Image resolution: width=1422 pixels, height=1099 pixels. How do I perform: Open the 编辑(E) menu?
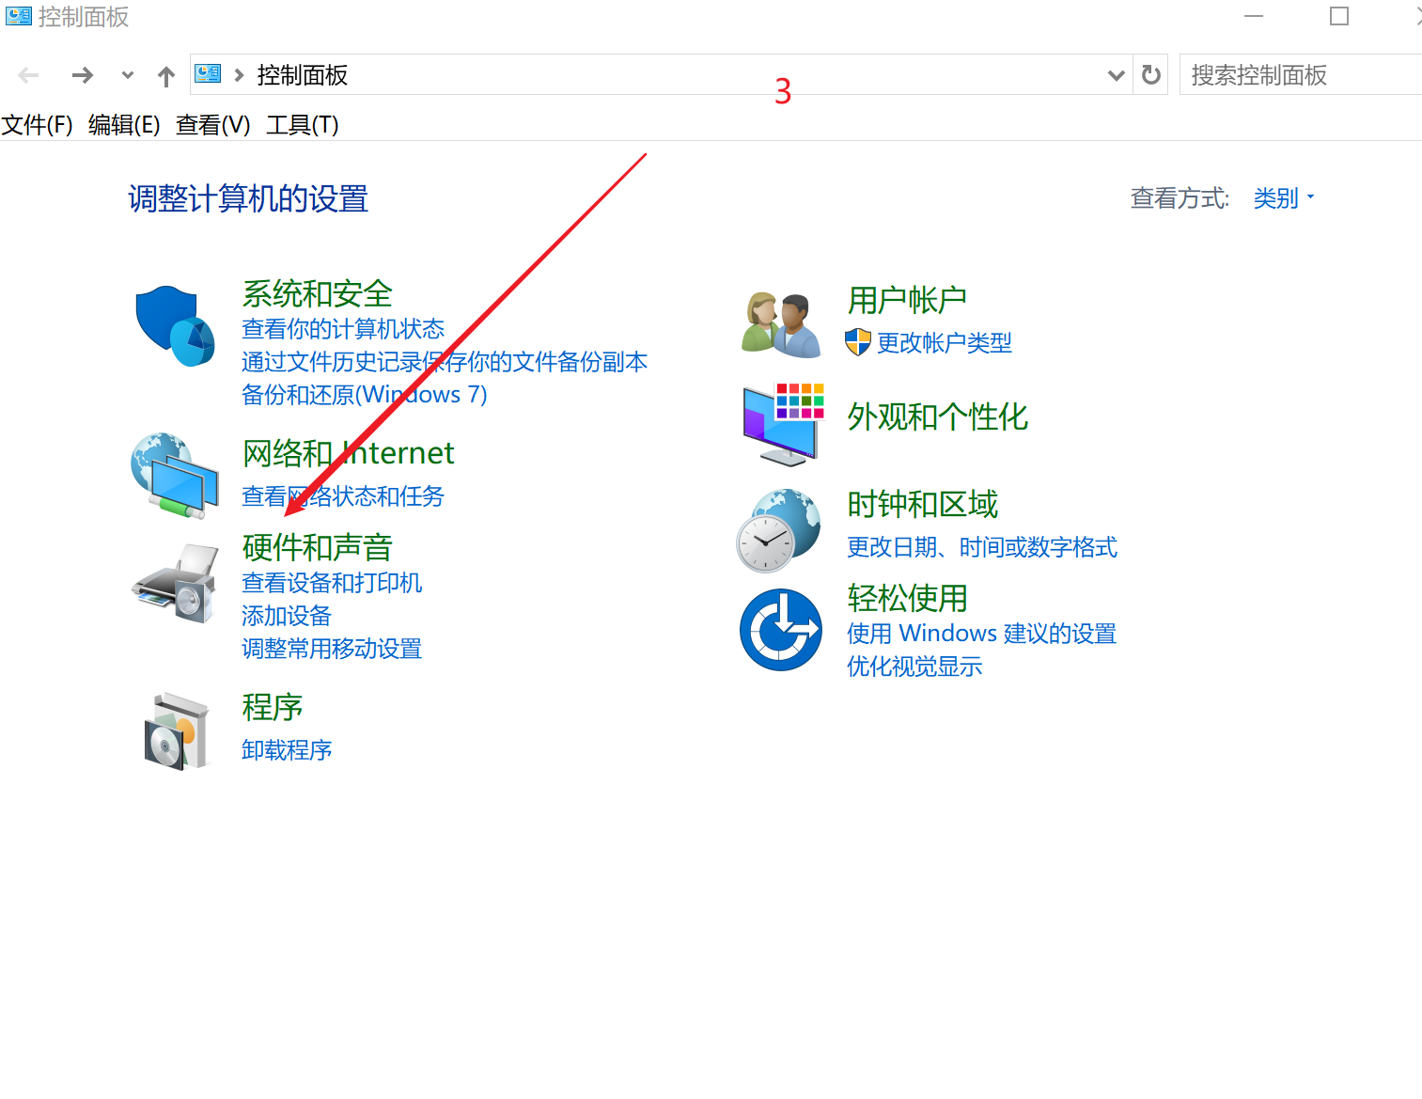click(124, 125)
